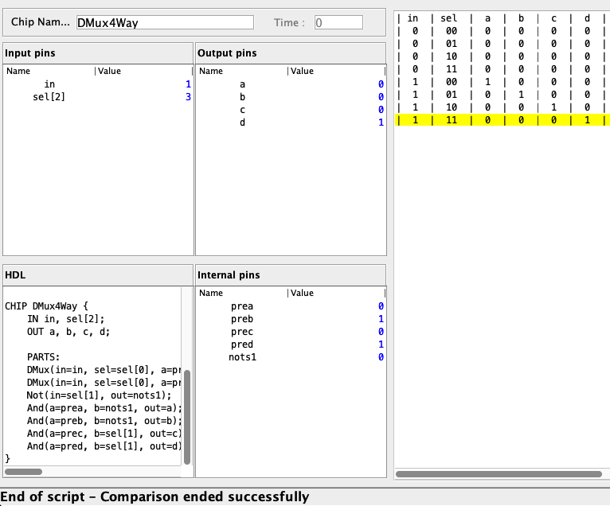Screen dimensions: 610x506
Task: Click the HDL horizontal scrollbar
Action: pos(23,472)
